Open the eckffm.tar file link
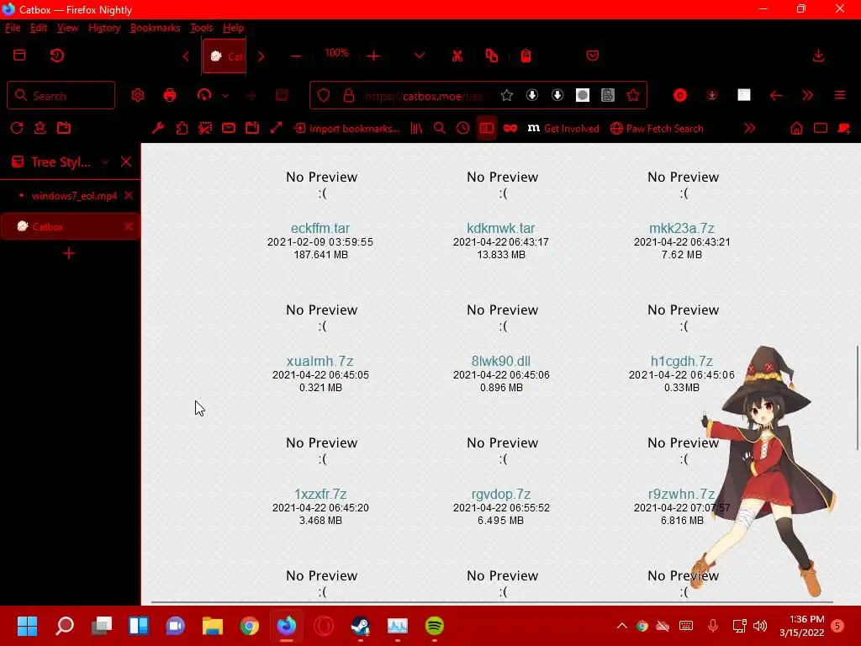The width and height of the screenshot is (861, 646). pos(320,228)
